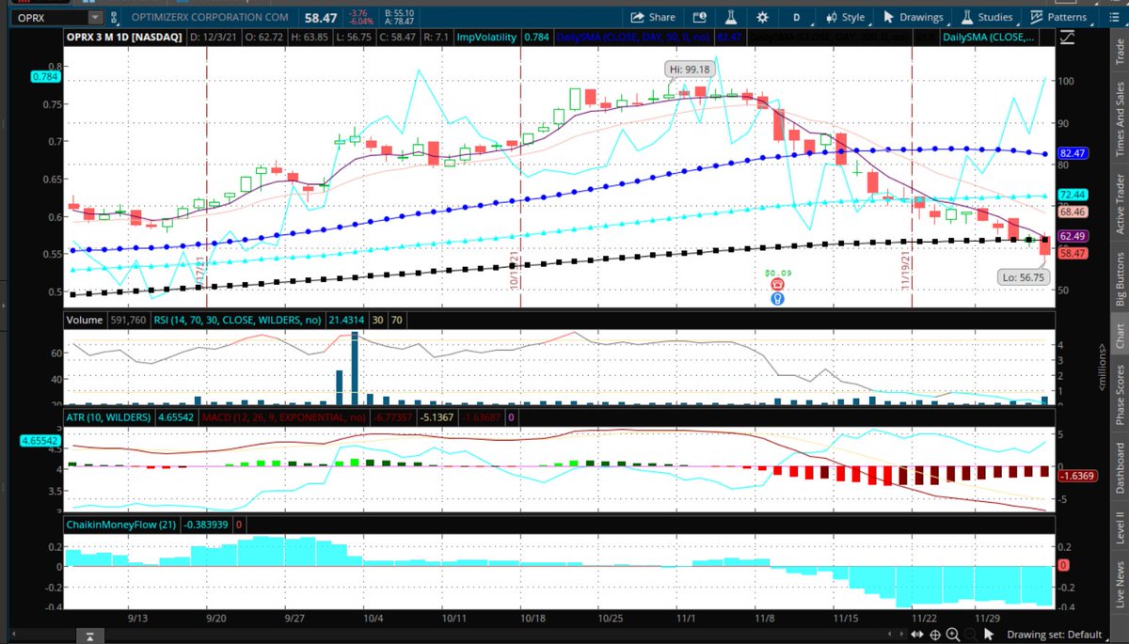This screenshot has width=1129, height=644.
Task: Open the Style menu
Action: click(845, 17)
